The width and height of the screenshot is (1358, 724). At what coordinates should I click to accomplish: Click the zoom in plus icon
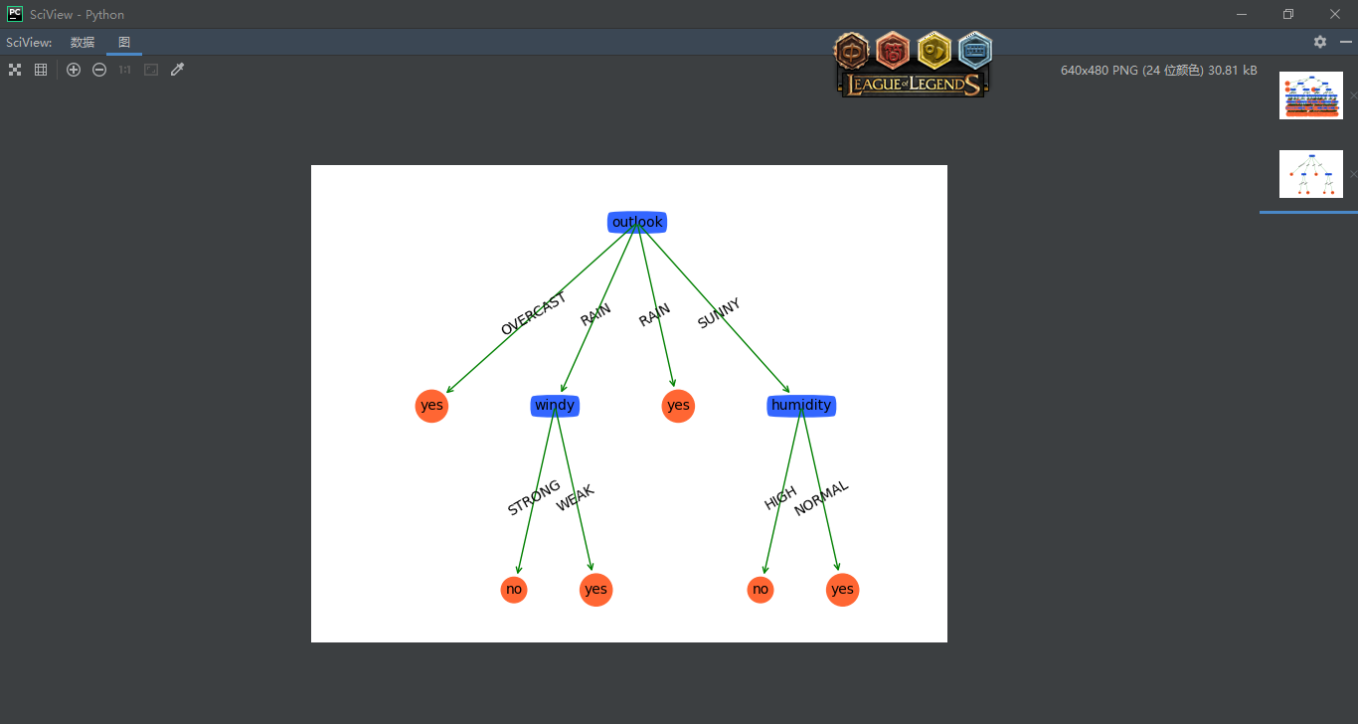(x=74, y=70)
